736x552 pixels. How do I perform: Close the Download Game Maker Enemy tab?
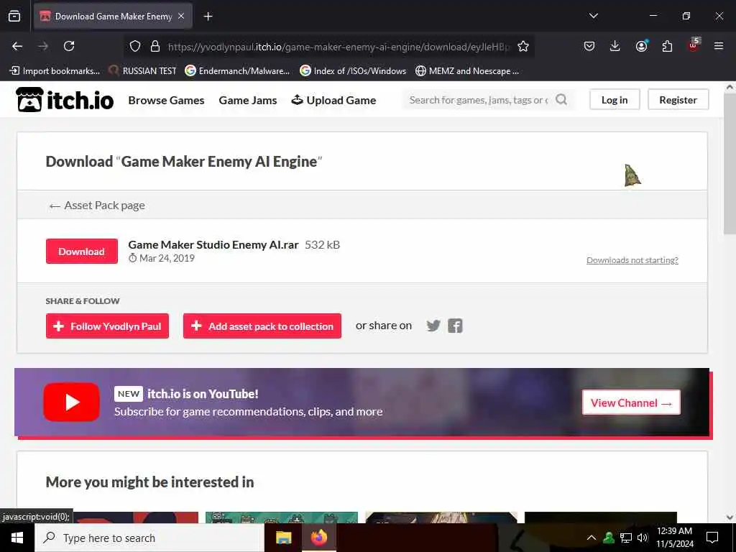click(x=181, y=16)
